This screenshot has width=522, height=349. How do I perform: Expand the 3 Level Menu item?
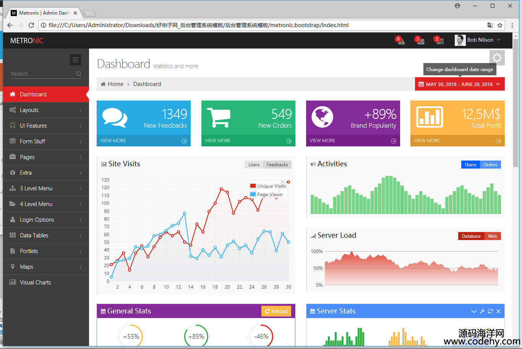click(46, 188)
